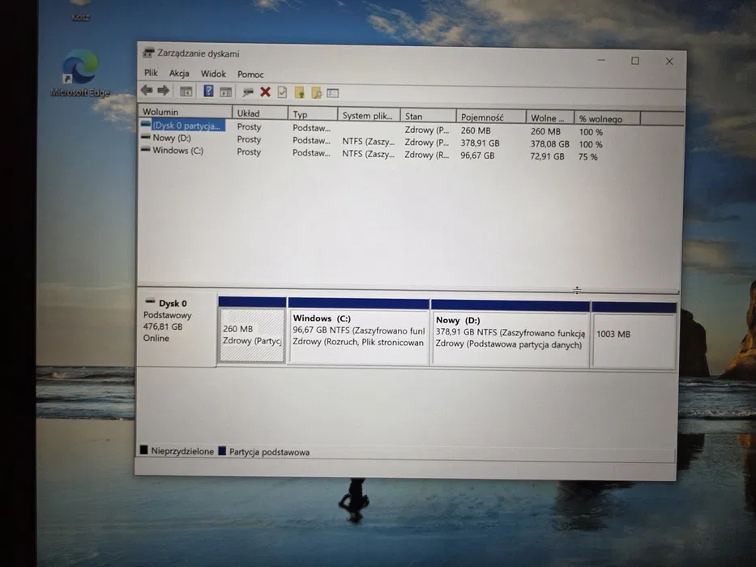Sort by the Stan column header
This screenshot has height=567, width=756.
click(x=428, y=116)
